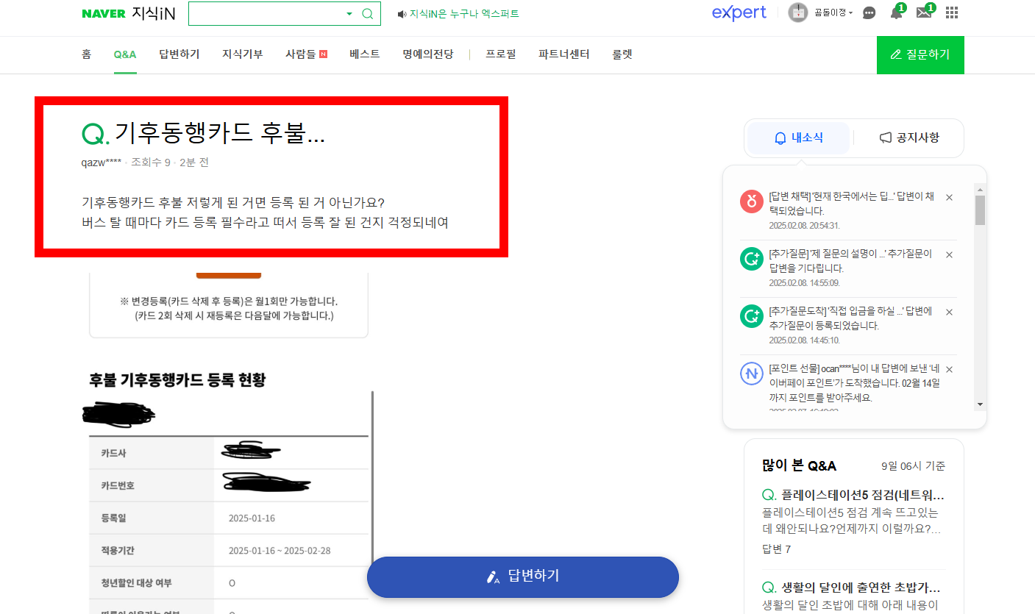The width and height of the screenshot is (1035, 614).
Task: Click the 추가질문도착 notification icon
Action: point(752,316)
